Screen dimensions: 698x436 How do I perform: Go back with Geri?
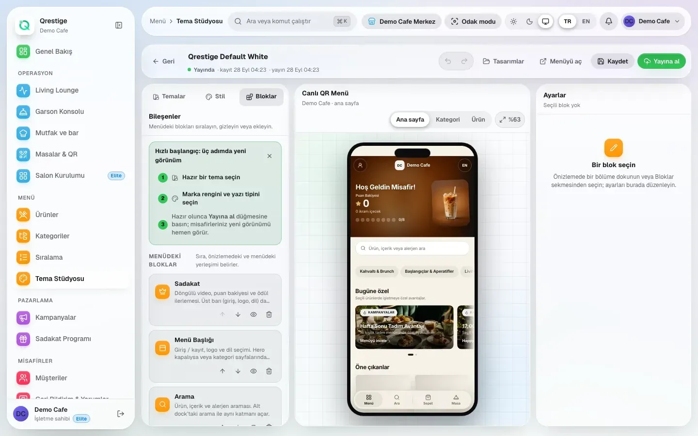(x=164, y=62)
